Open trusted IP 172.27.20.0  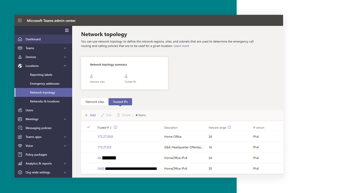click(x=105, y=137)
